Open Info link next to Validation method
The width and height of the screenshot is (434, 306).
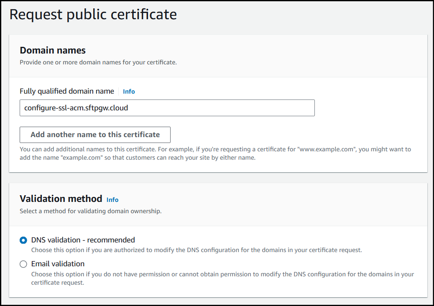click(x=112, y=200)
